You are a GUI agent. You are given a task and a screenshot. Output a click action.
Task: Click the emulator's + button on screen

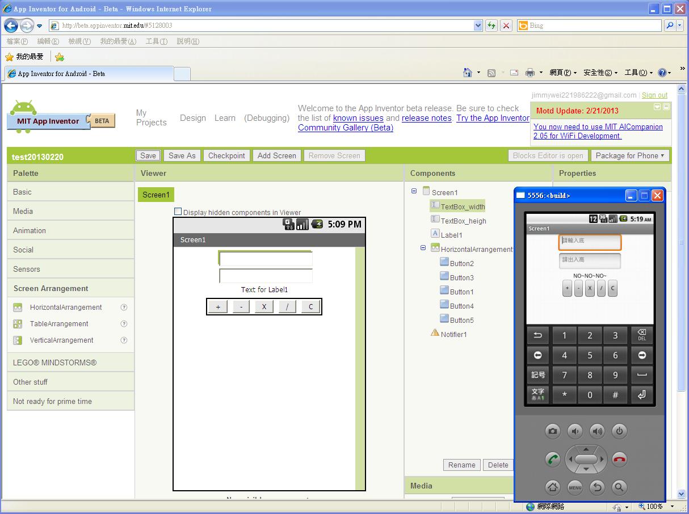[x=567, y=288]
